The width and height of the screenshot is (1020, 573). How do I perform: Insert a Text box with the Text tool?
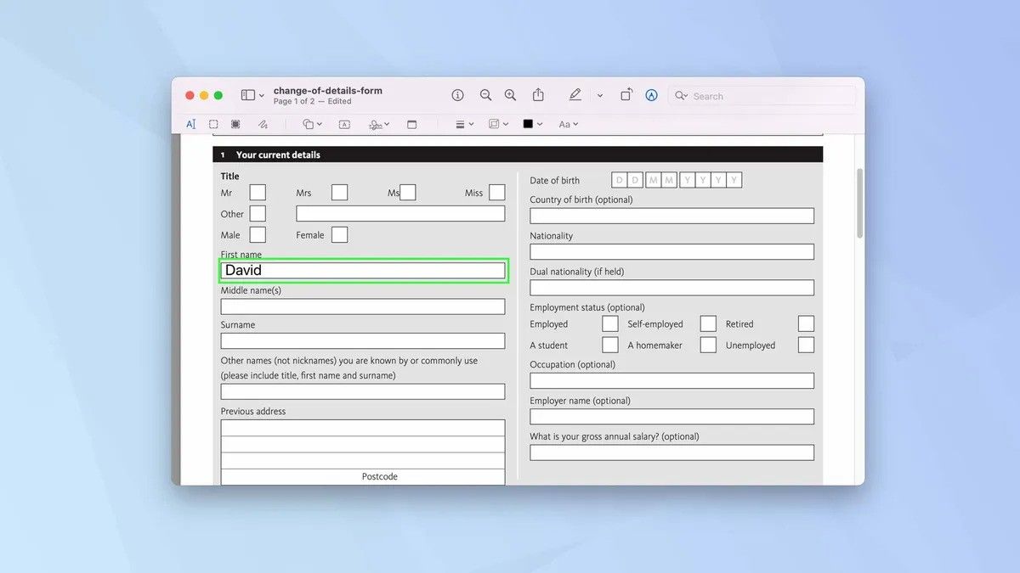point(344,124)
